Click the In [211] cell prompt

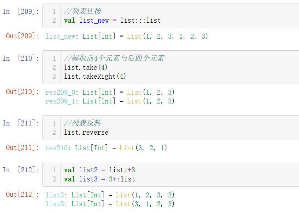(x=21, y=123)
